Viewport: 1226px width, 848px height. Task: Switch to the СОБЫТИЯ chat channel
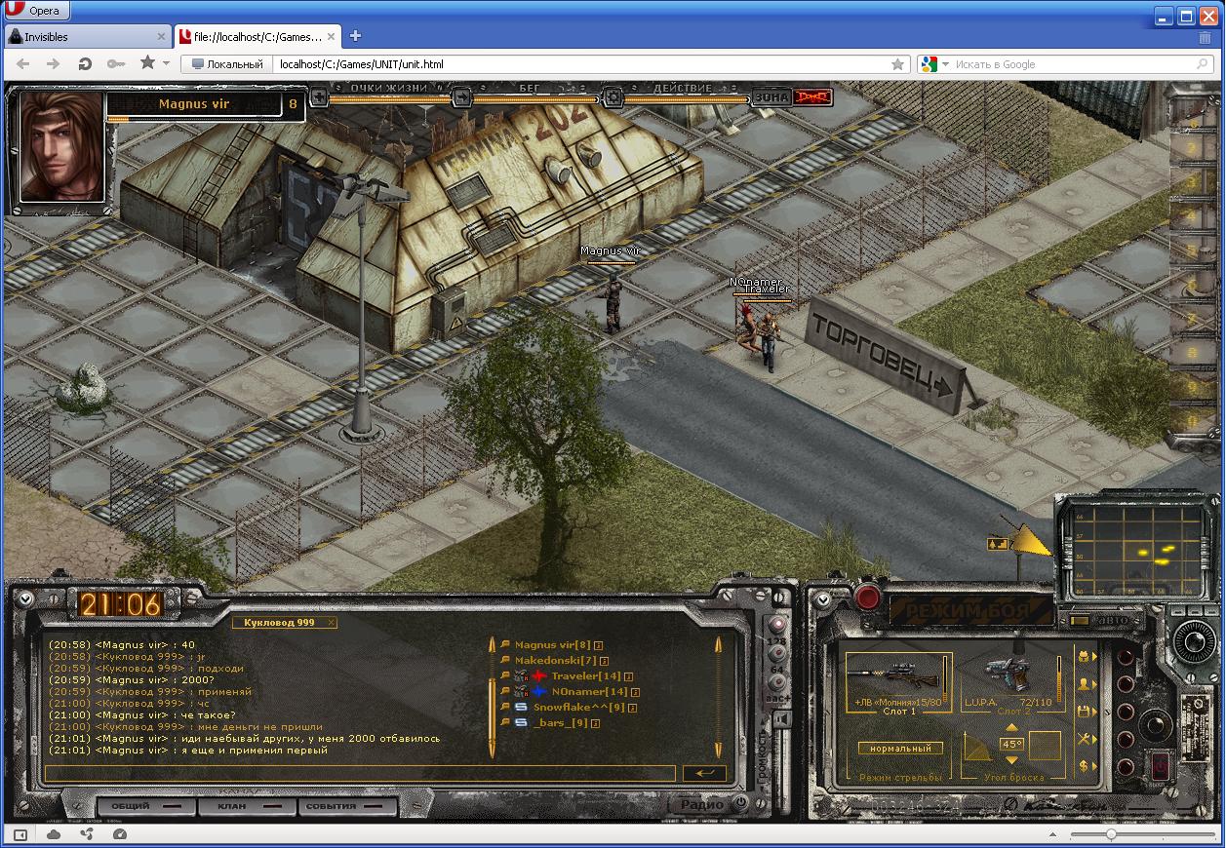[349, 807]
